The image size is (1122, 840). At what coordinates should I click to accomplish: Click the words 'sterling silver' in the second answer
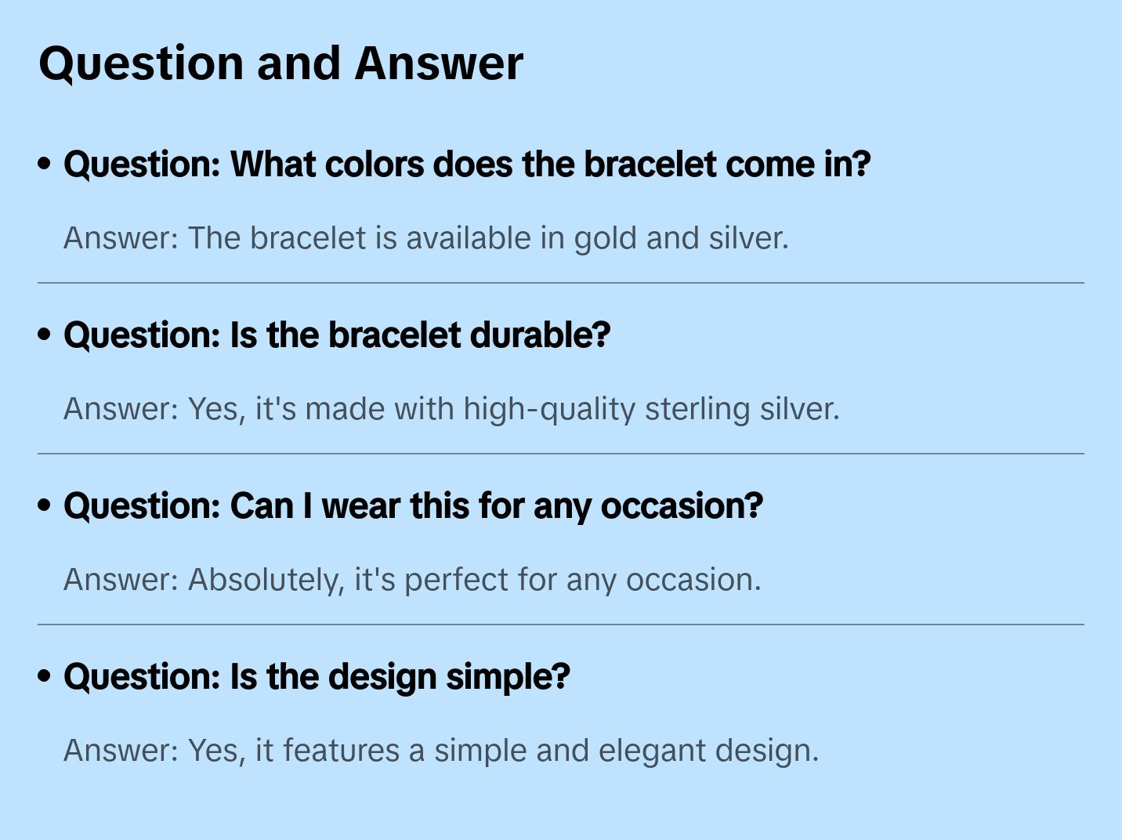(x=741, y=409)
